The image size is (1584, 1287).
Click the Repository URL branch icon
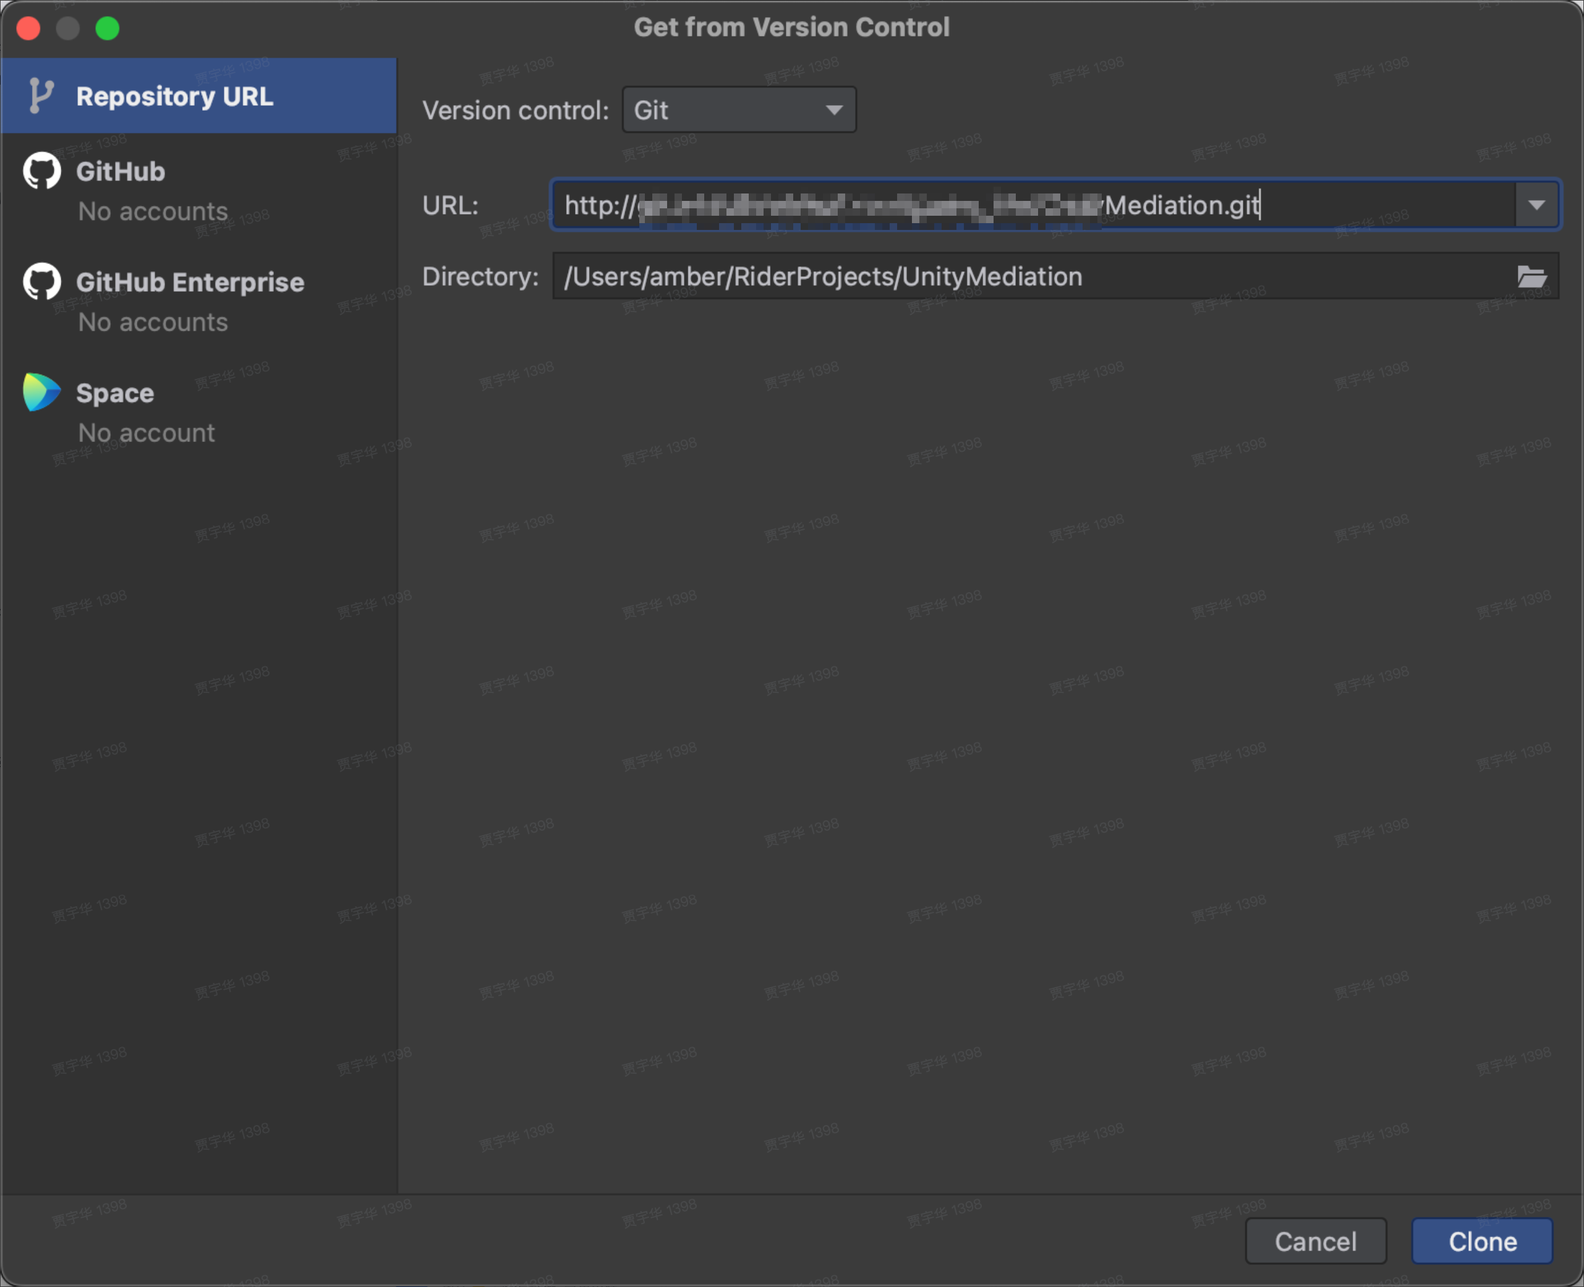[40, 96]
